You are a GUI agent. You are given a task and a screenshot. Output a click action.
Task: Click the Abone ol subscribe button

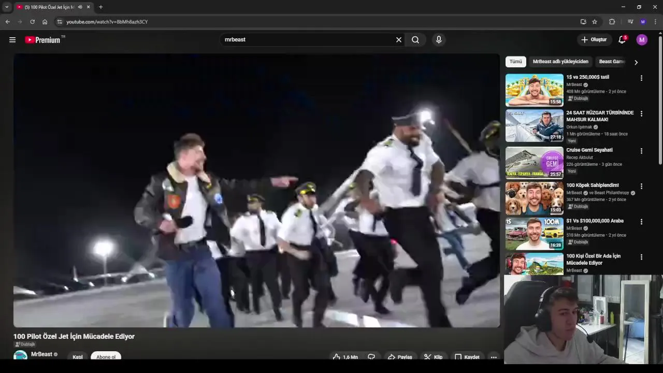coord(106,356)
